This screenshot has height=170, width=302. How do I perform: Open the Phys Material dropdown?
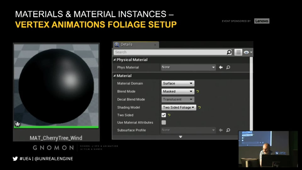pos(188,67)
